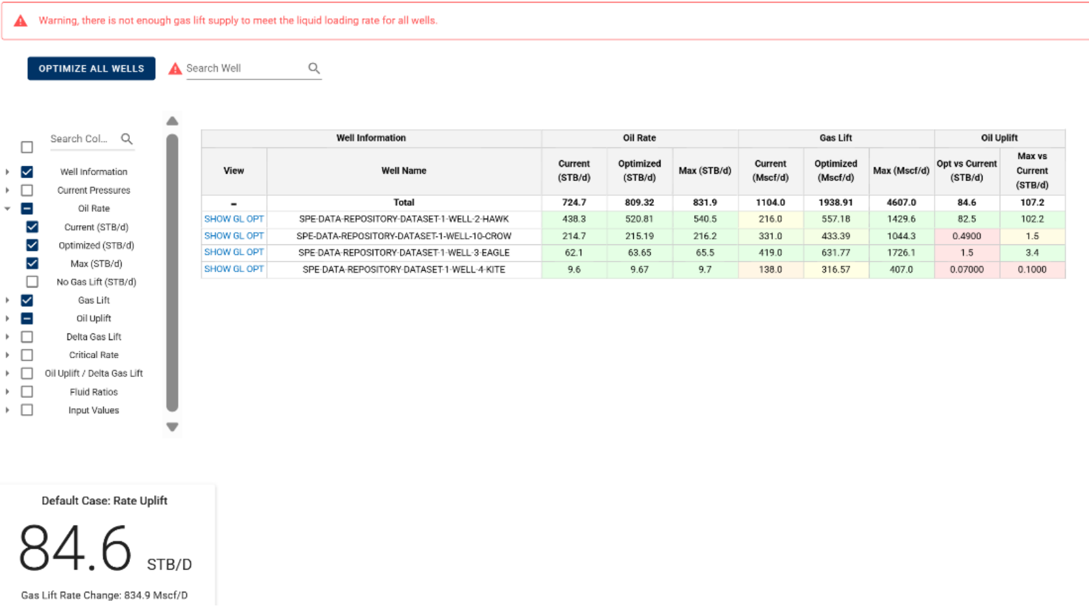Open SHOW GL OPT for WELL-2-HAWK
This screenshot has width=1089, height=608.
point(234,219)
